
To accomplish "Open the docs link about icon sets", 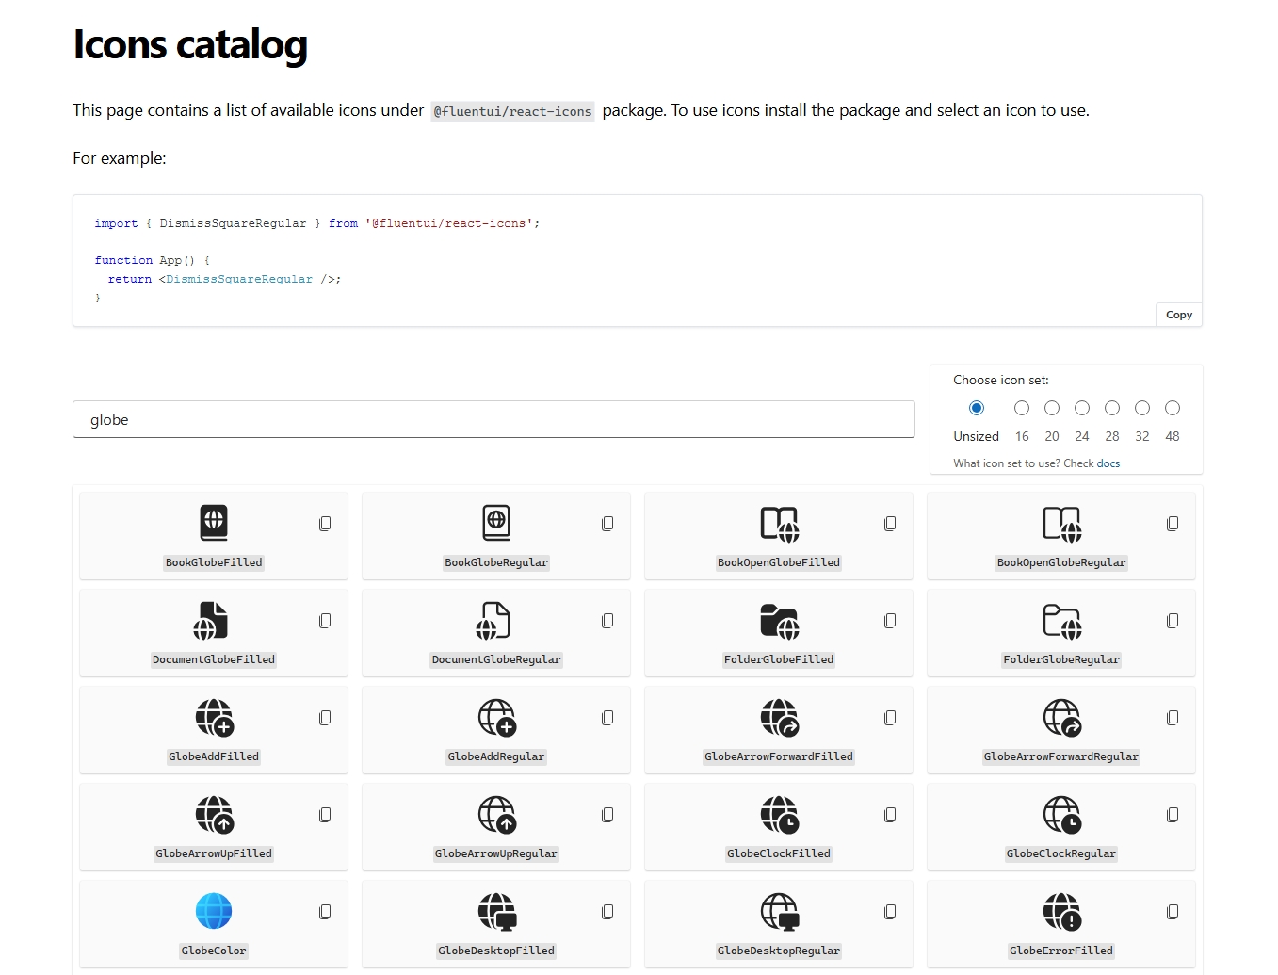I will [x=1108, y=463].
